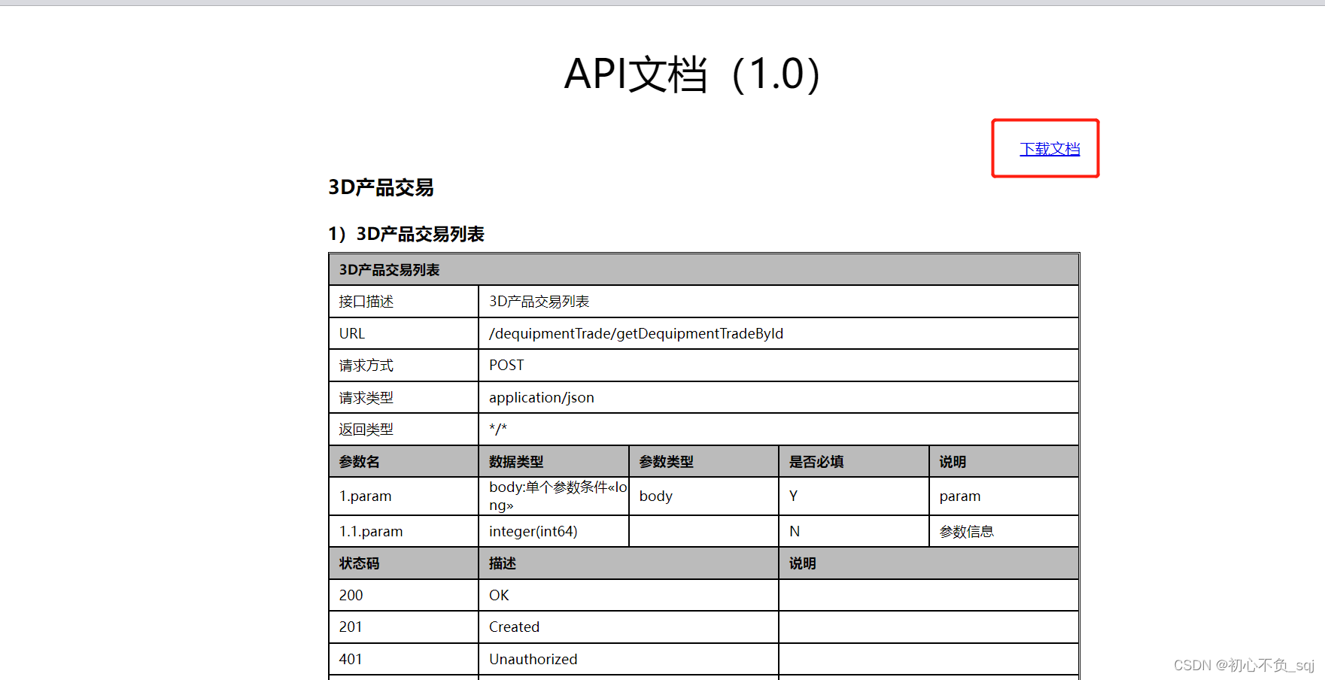Click the POST value cell
This screenshot has width=1325, height=680.
(x=779, y=366)
